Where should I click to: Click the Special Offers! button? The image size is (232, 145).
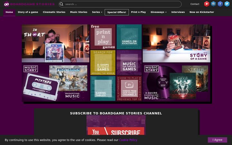[117, 12]
